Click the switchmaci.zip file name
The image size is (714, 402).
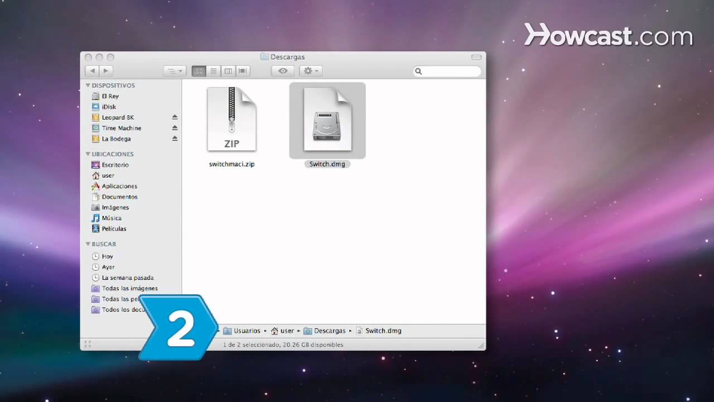pyautogui.click(x=231, y=164)
